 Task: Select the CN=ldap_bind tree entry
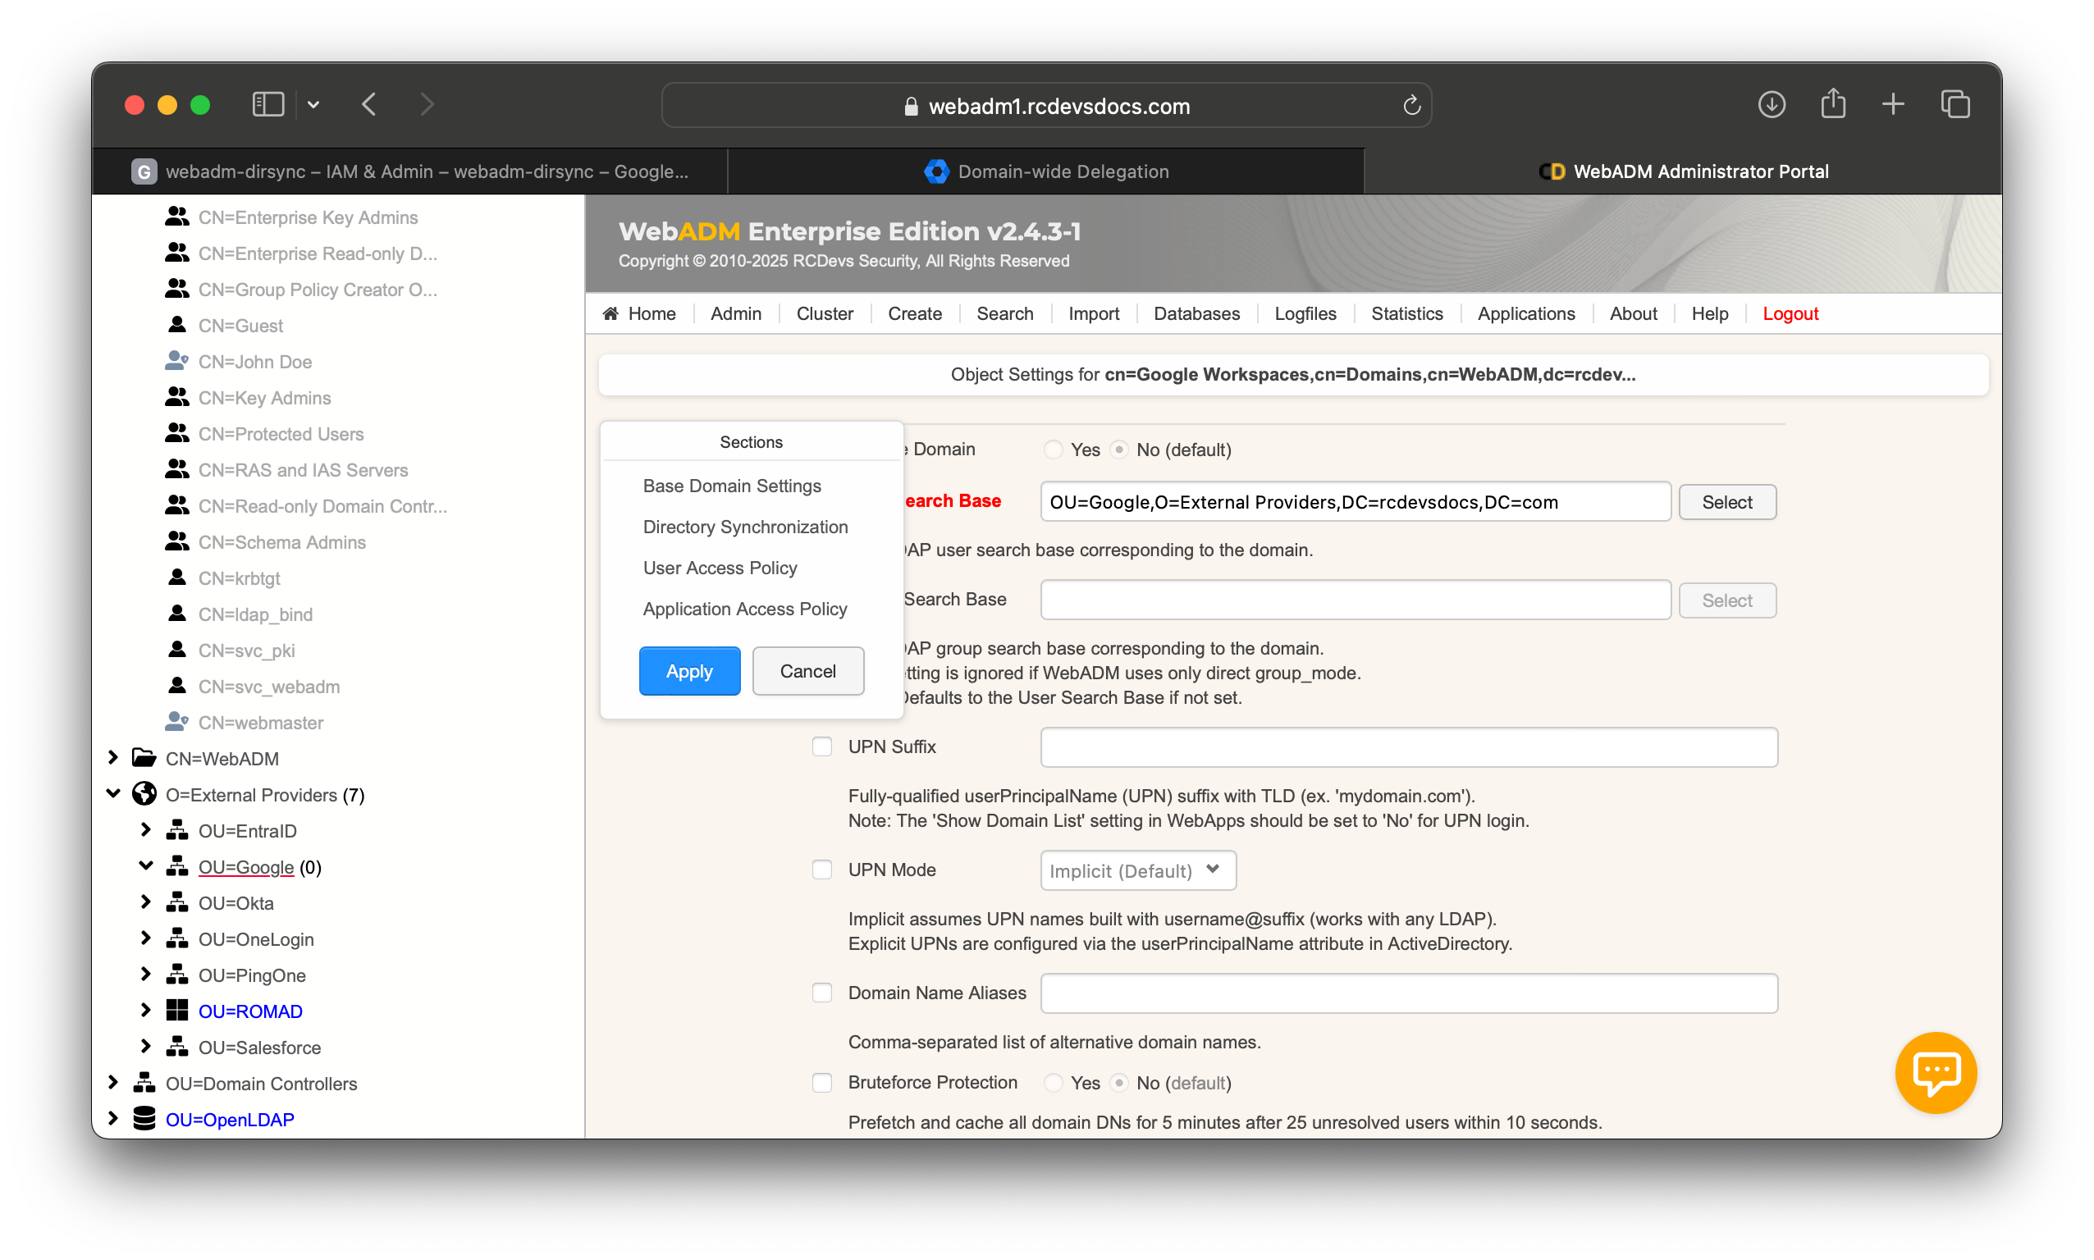pyautogui.click(x=254, y=614)
